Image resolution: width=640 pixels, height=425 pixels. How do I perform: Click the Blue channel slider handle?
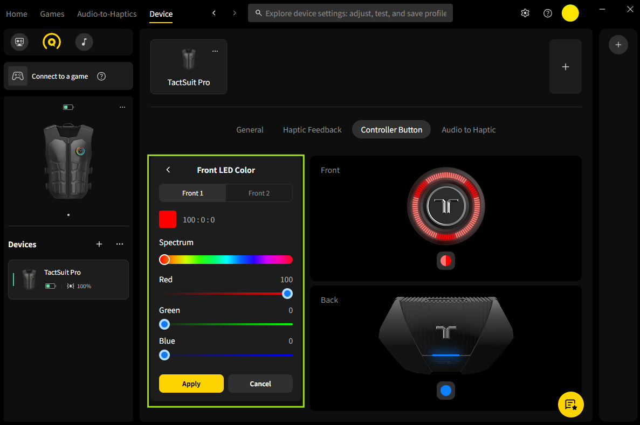[x=164, y=355]
